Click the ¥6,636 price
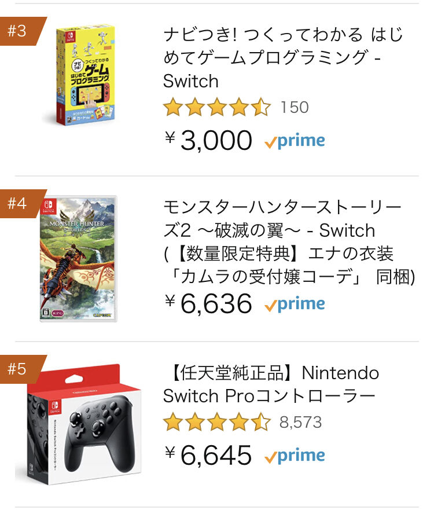The width and height of the screenshot is (434, 510). point(209,304)
